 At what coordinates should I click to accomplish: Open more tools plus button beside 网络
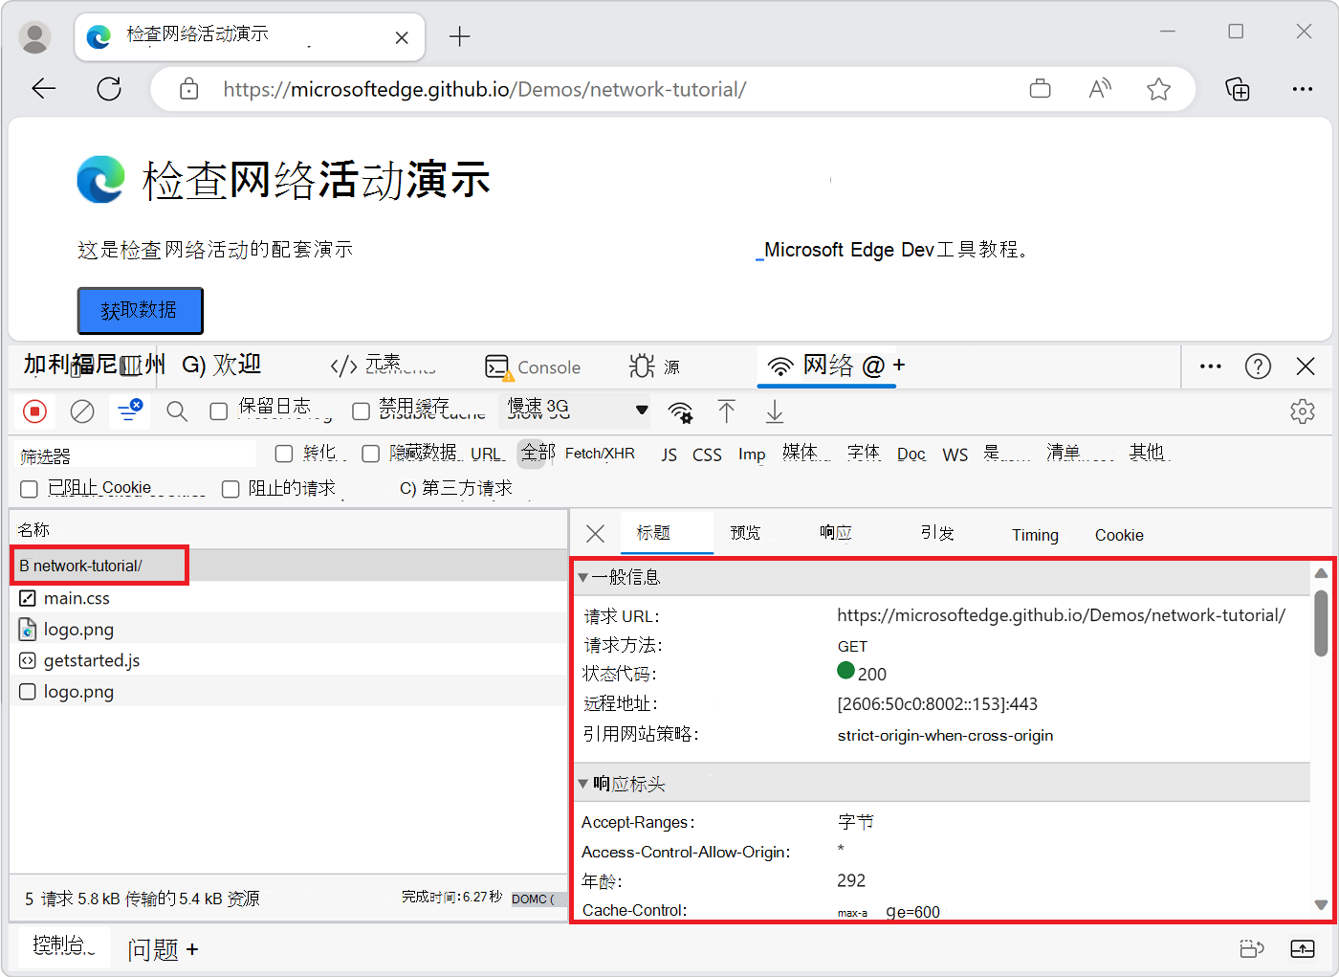click(x=899, y=365)
